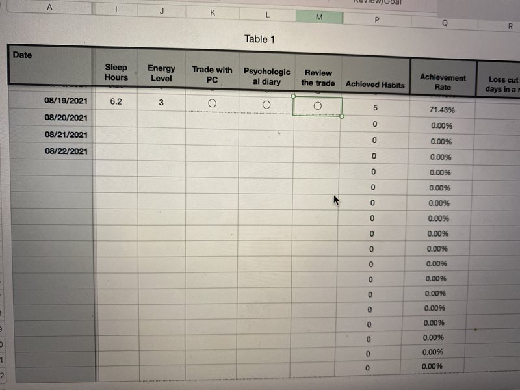Select column A header
The width and height of the screenshot is (520, 390).
[50, 7]
